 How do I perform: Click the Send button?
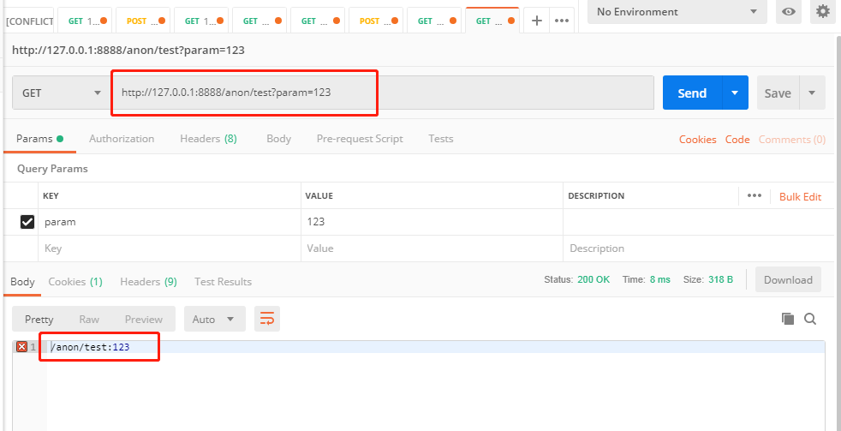coord(692,93)
